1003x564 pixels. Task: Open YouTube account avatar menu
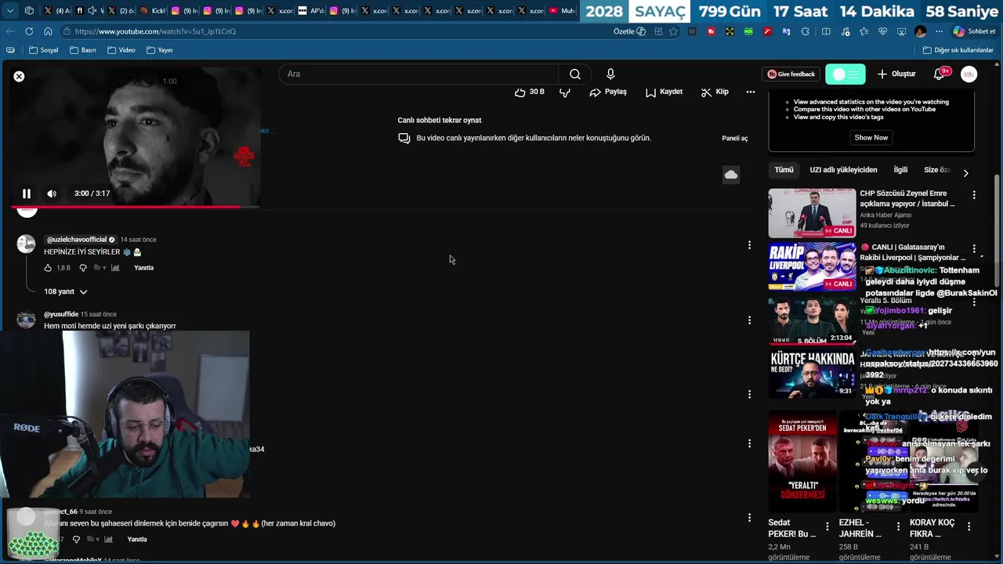coord(969,74)
